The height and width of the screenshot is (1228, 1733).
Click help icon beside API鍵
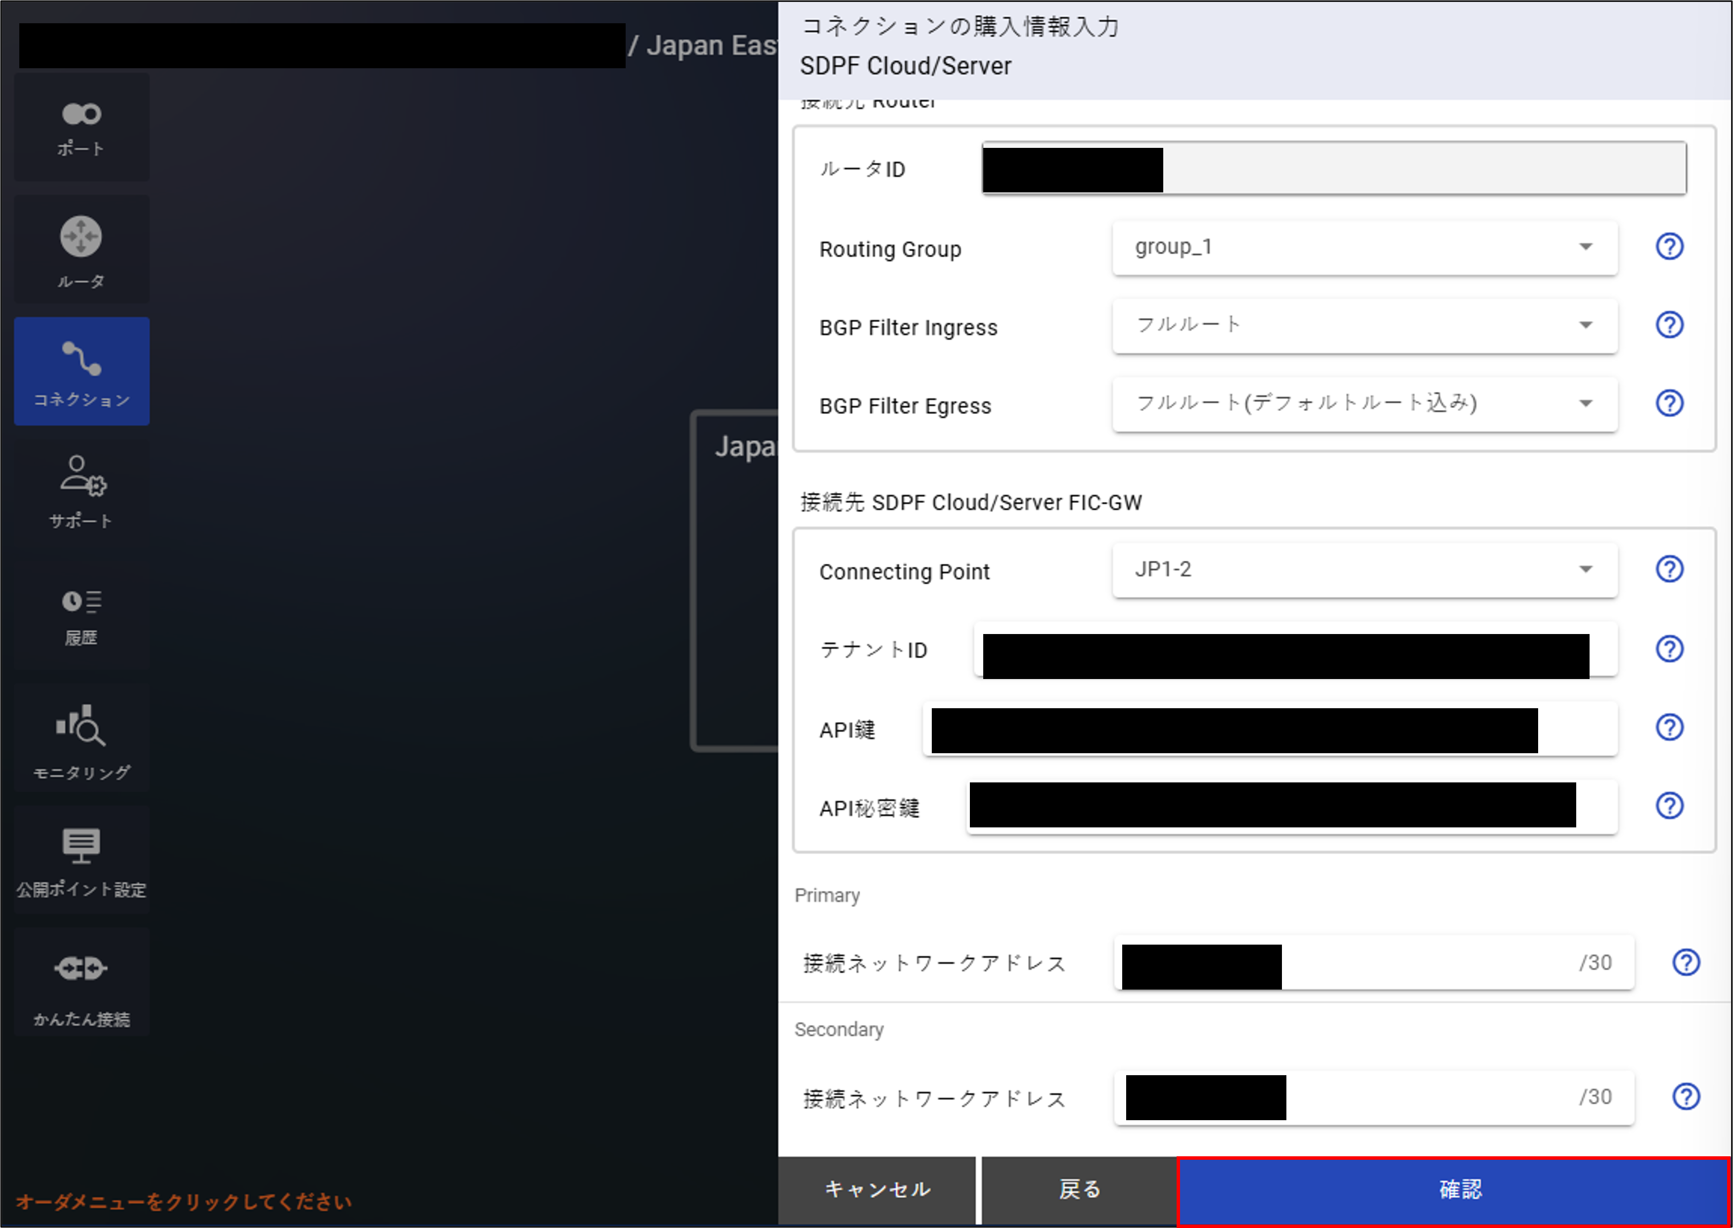point(1670,728)
